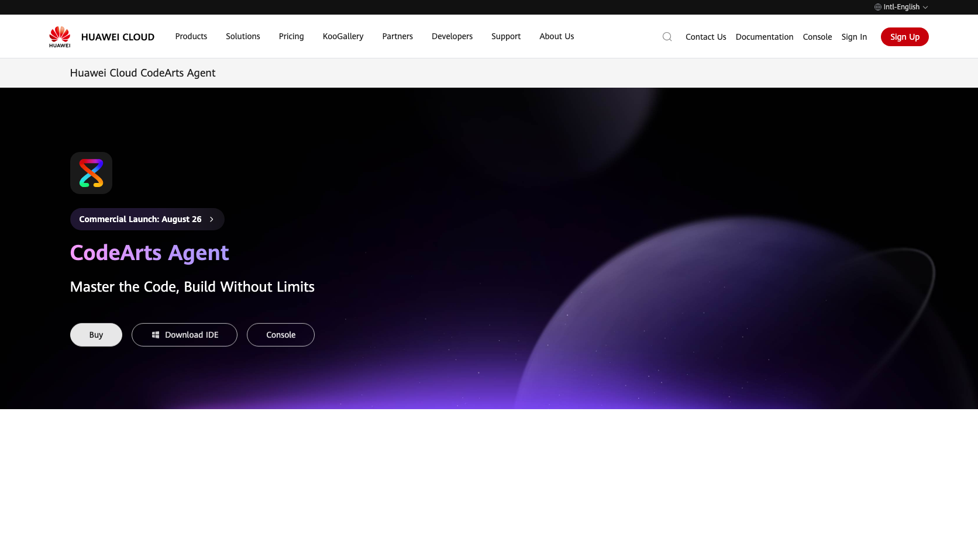The width and height of the screenshot is (978, 550).
Task: Open the Commercial Launch: August 26 announcement
Action: click(147, 219)
